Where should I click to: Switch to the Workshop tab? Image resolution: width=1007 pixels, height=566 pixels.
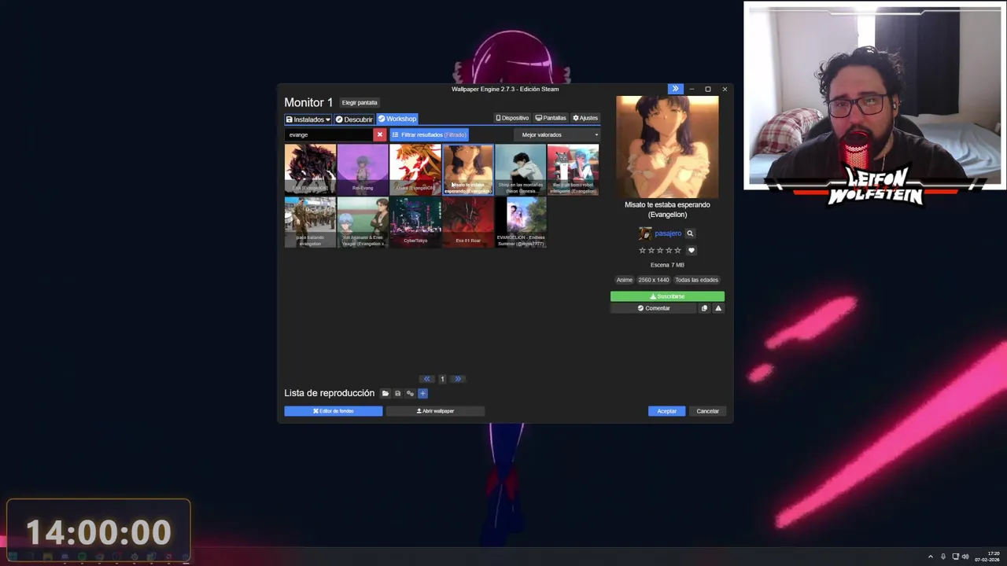pyautogui.click(x=397, y=119)
